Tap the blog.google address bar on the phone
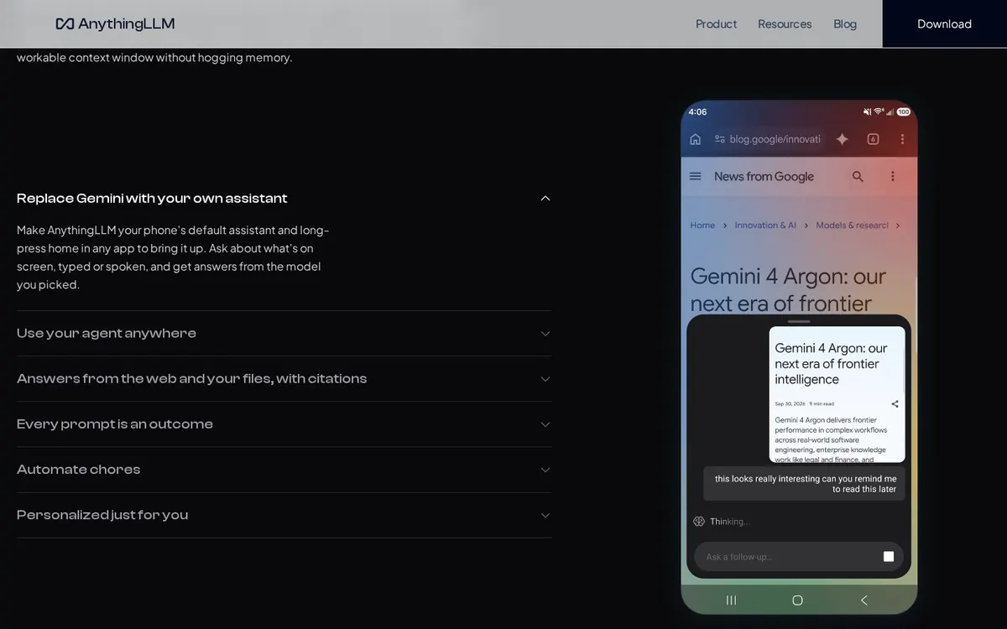The height and width of the screenshot is (629, 1007). [767, 139]
